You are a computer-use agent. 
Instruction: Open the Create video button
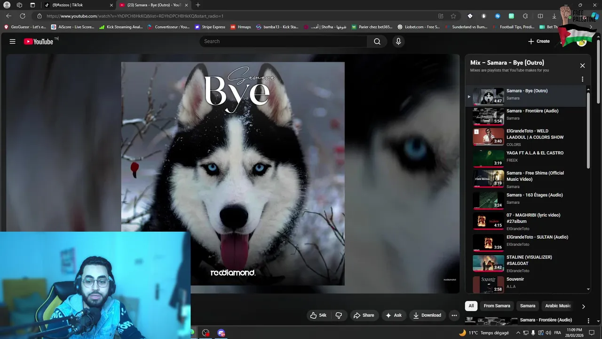tap(539, 41)
